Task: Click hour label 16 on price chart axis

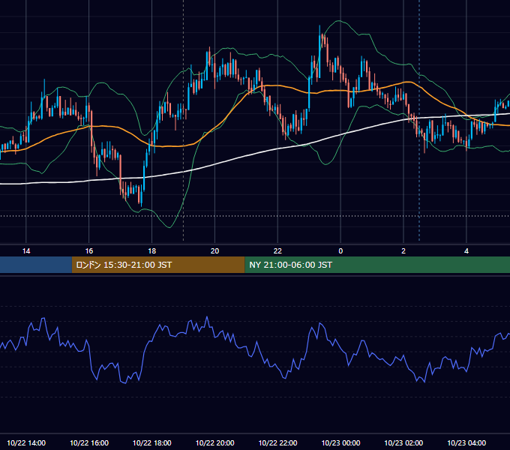Action: tap(88, 251)
